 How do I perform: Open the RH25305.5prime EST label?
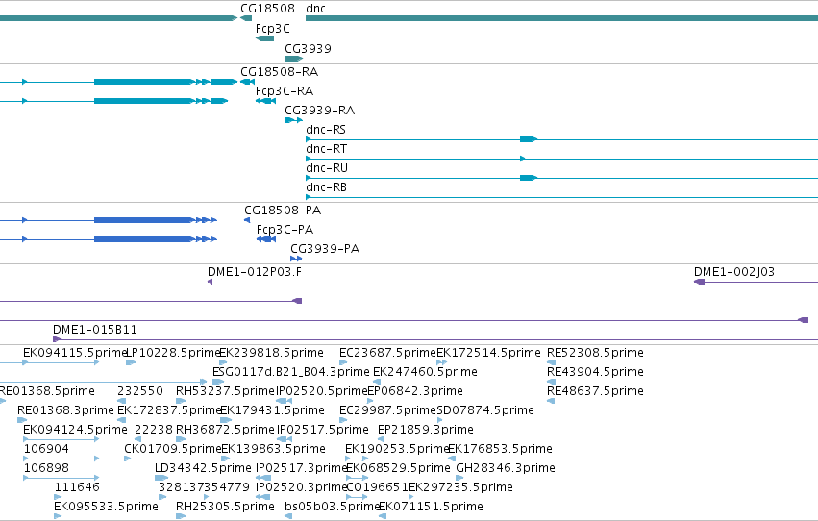[x=225, y=507]
